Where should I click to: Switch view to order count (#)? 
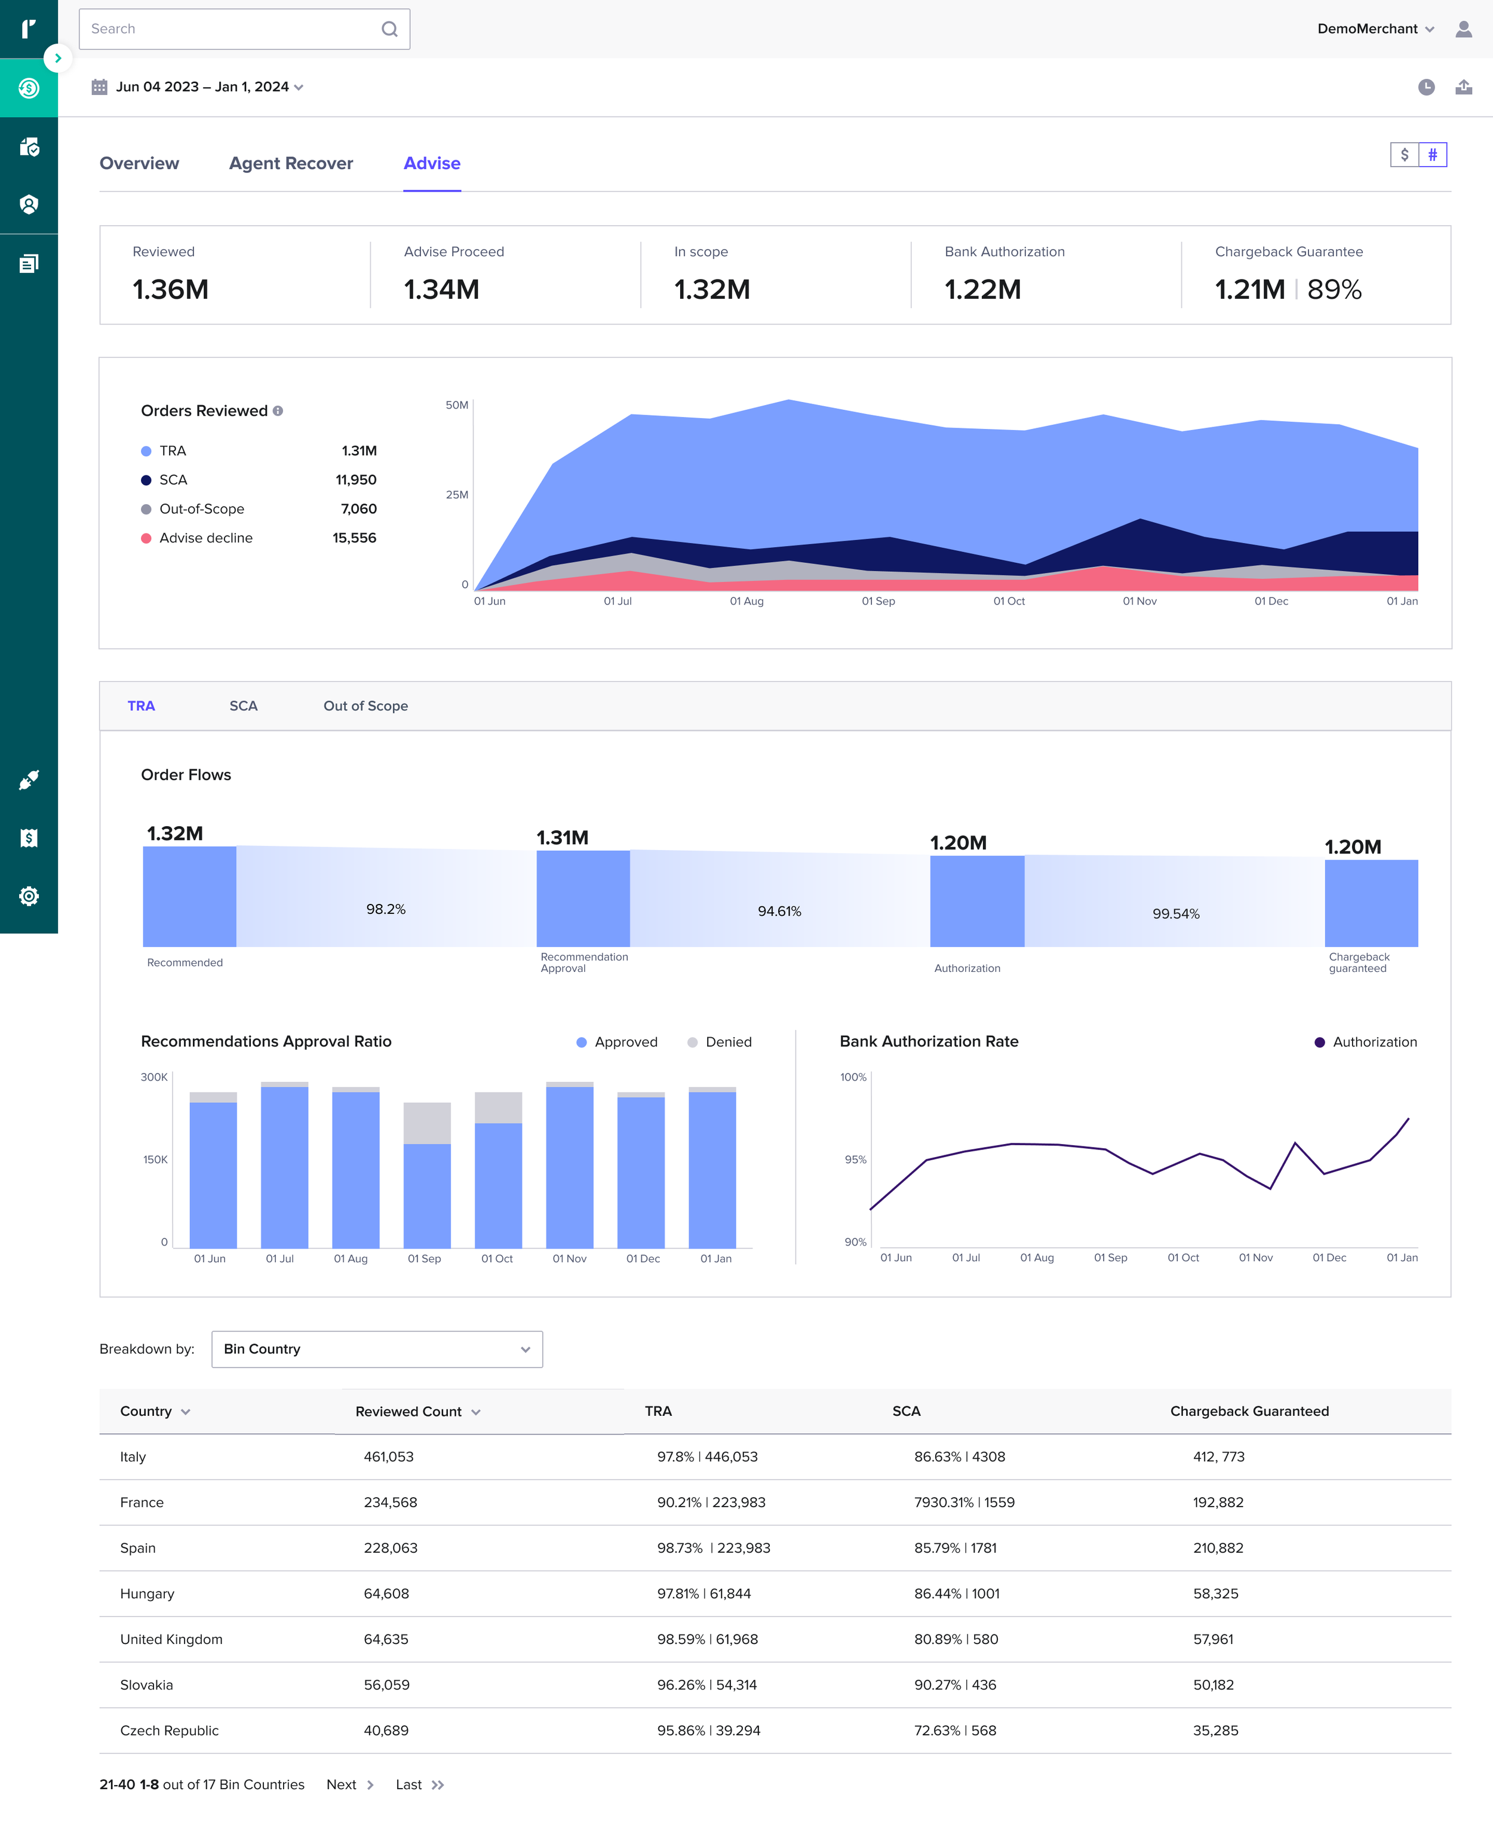[x=1432, y=155]
